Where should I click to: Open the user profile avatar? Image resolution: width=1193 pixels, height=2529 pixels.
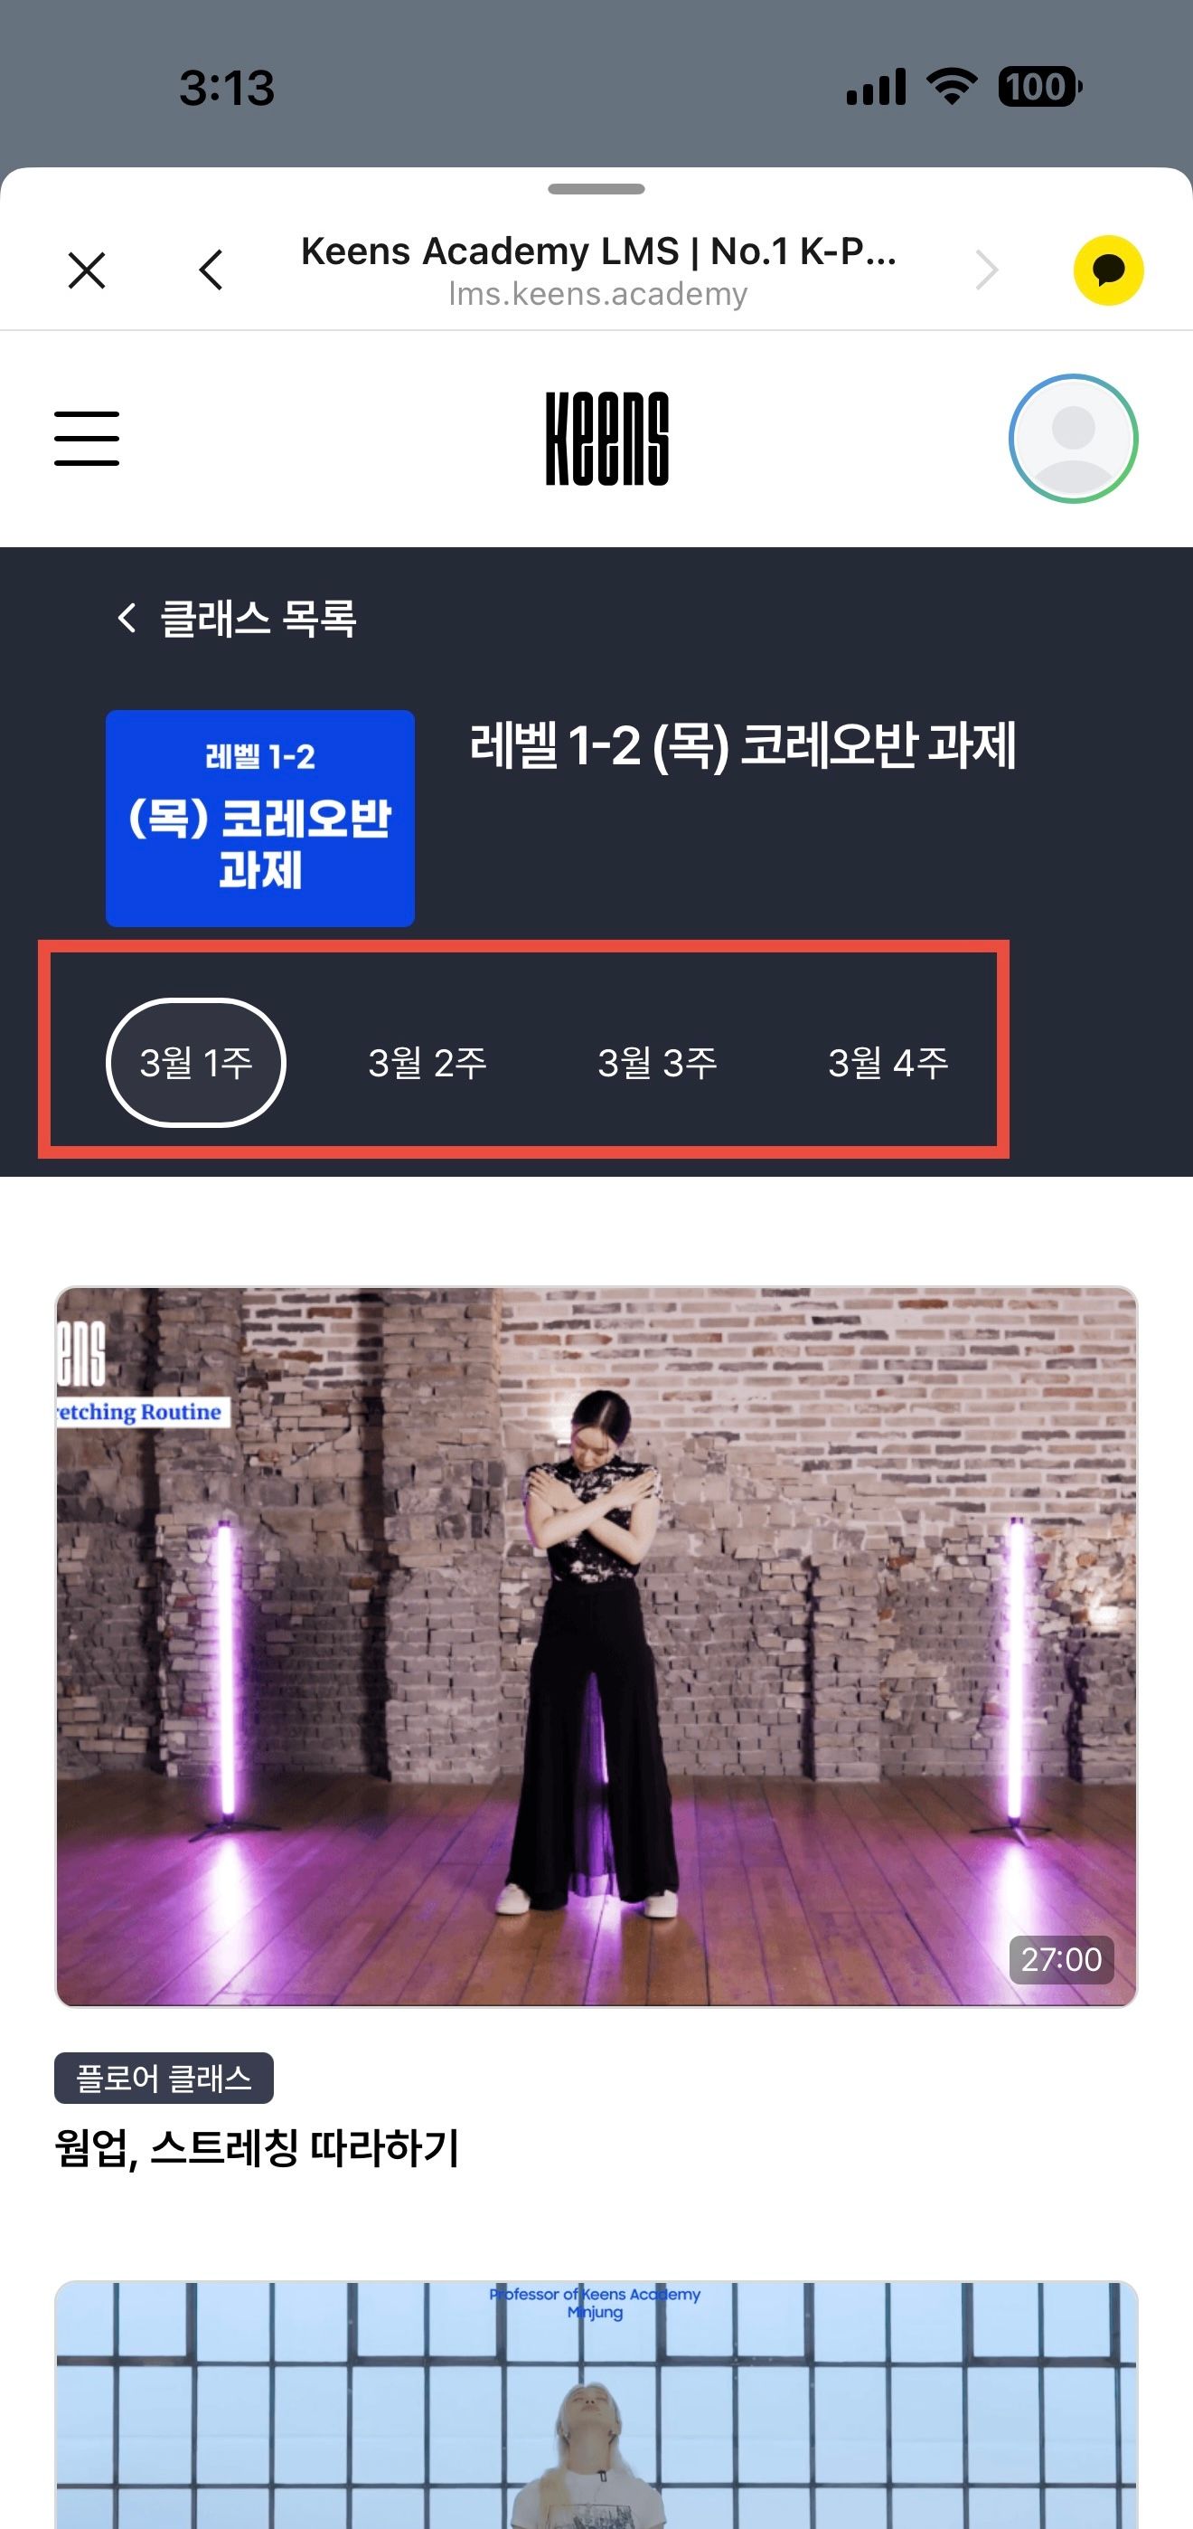coord(1074,439)
